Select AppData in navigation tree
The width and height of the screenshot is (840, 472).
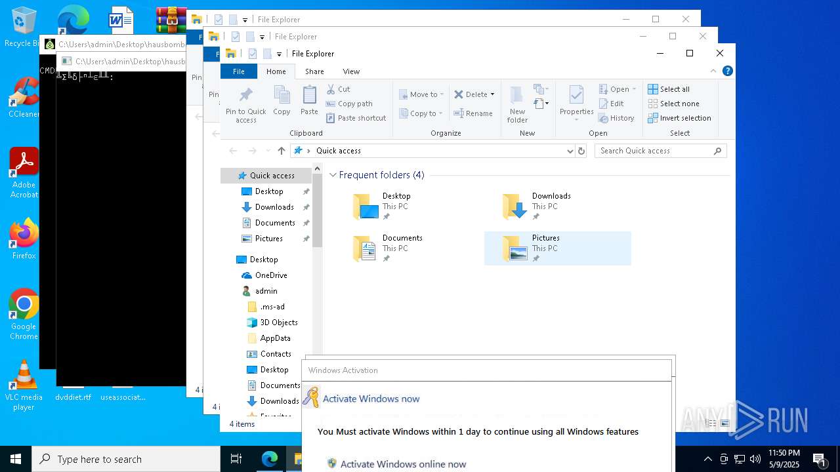[275, 338]
